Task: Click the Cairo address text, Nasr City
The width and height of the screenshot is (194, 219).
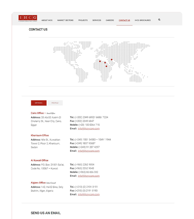Action: click(46, 121)
